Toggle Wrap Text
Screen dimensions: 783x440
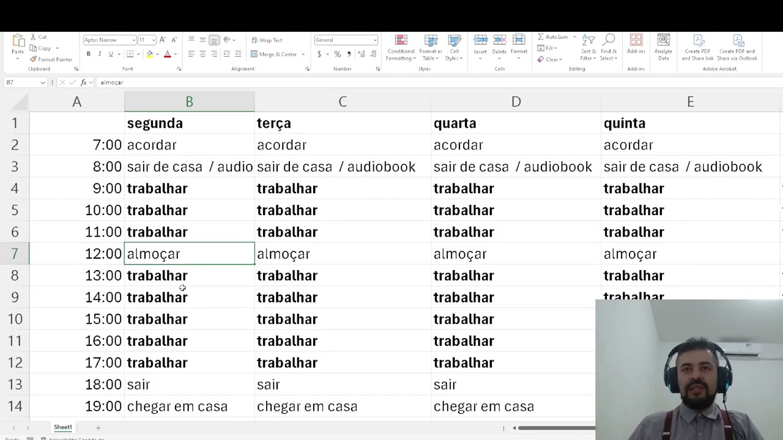click(267, 40)
